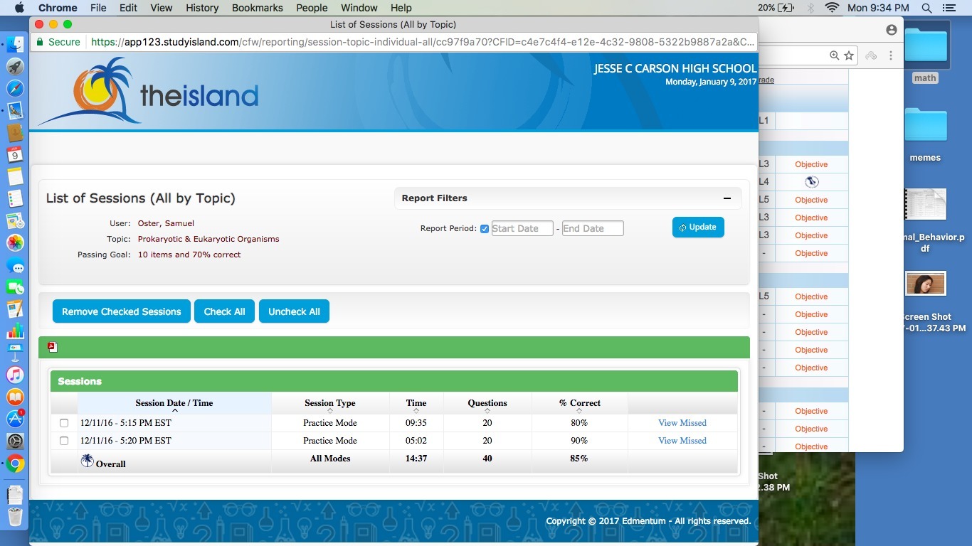Click View Missed for 80% session
This screenshot has width=972, height=546.
point(682,423)
